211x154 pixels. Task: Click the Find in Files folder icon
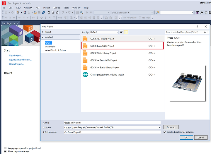click(158, 13)
